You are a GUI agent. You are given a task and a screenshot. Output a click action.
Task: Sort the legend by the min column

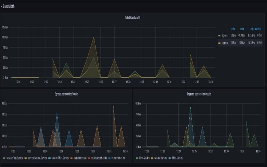pos(233,29)
